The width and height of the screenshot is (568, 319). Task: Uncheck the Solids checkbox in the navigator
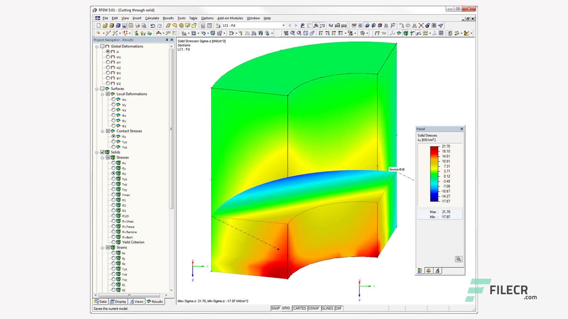point(101,152)
